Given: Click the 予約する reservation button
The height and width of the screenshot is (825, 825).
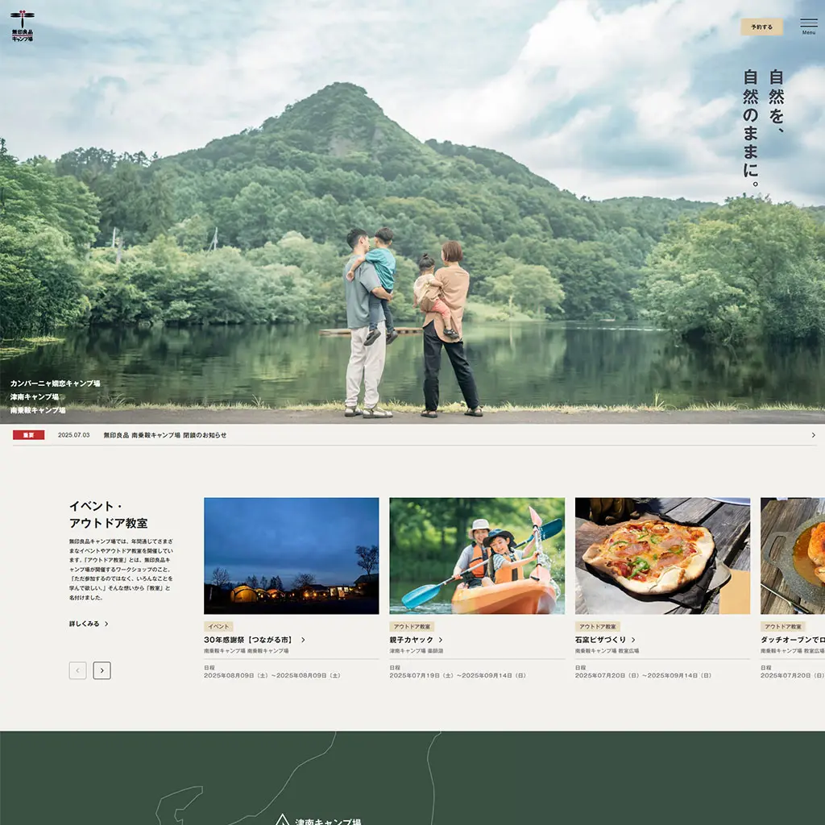Looking at the screenshot, I should click(x=761, y=27).
